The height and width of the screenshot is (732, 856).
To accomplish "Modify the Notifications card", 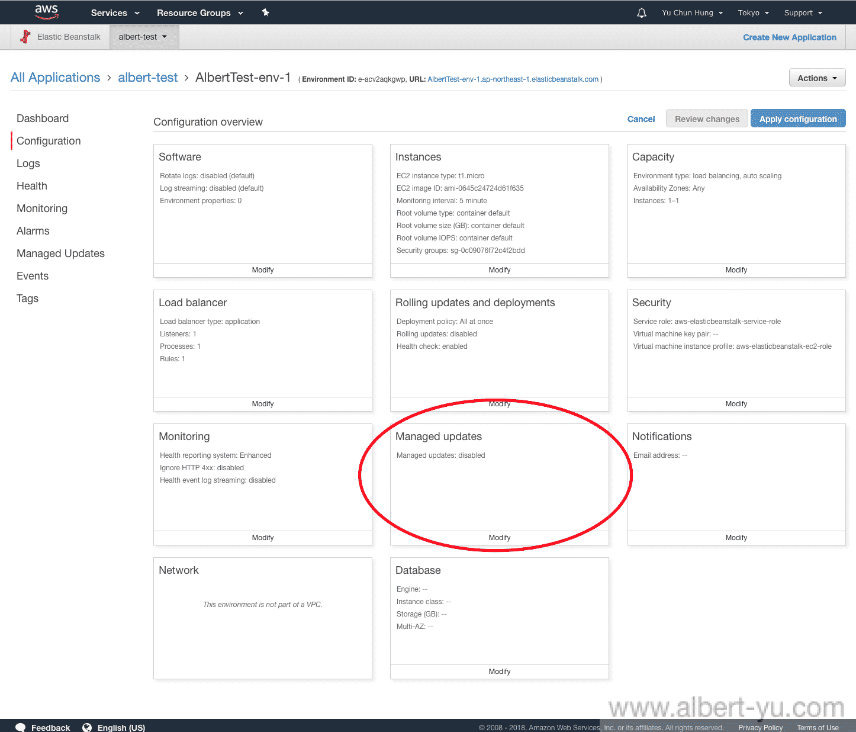I will 736,538.
